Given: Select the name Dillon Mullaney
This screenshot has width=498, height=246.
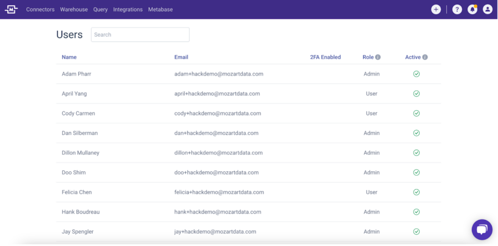Looking at the screenshot, I should 80,153.
